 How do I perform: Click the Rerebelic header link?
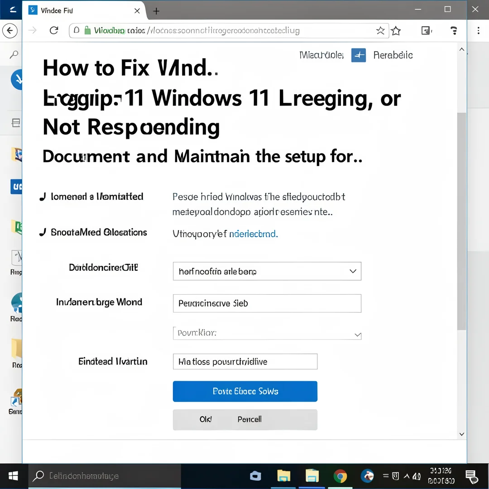point(393,55)
